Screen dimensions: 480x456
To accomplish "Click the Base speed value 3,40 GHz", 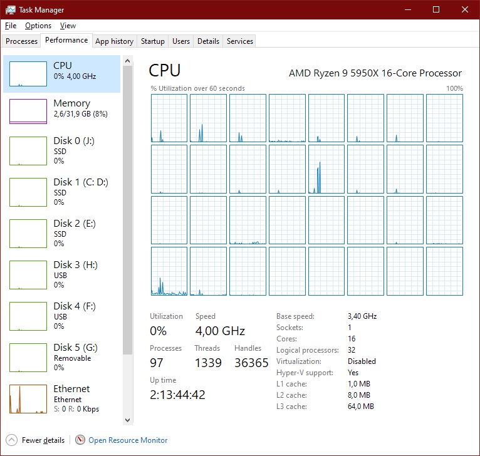I will pos(362,316).
